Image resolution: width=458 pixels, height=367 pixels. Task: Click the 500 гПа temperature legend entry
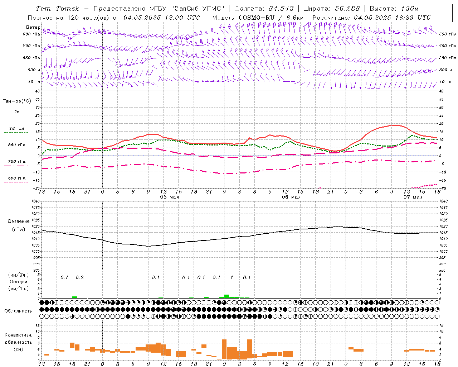pyautogui.click(x=17, y=180)
